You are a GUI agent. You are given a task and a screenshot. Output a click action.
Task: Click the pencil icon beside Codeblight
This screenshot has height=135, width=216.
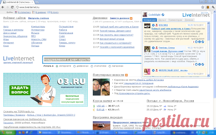(163, 15)
